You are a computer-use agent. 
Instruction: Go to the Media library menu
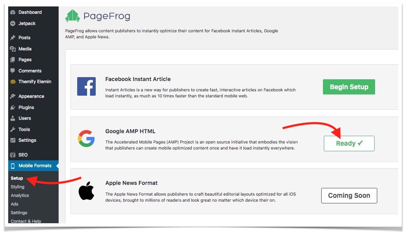pyautogui.click(x=25, y=49)
